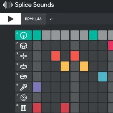
Task: Enable the first step on track 7
Action: click(37, 97)
